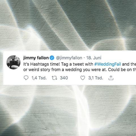Follow the #WeddingFail hashtag link
The image size is (136, 136).
108,64
